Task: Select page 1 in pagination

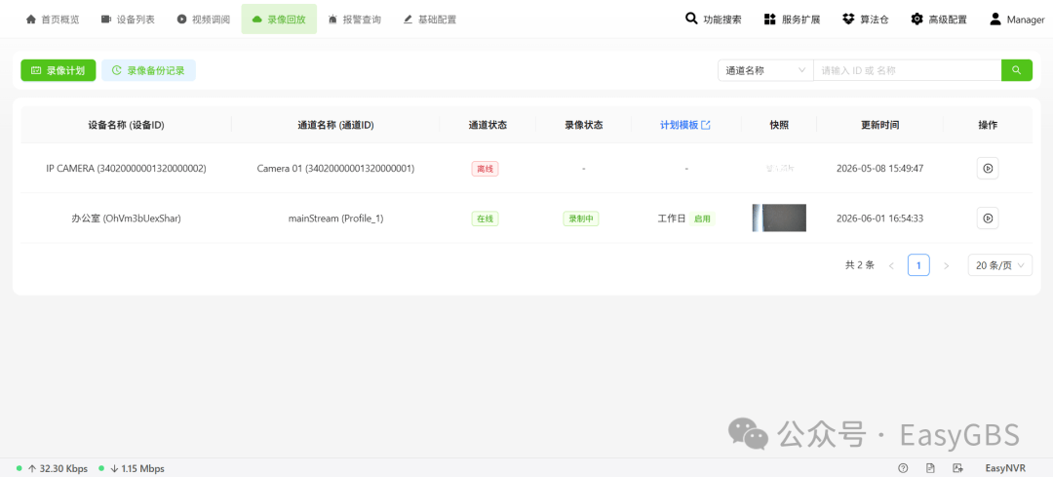Action: point(918,265)
